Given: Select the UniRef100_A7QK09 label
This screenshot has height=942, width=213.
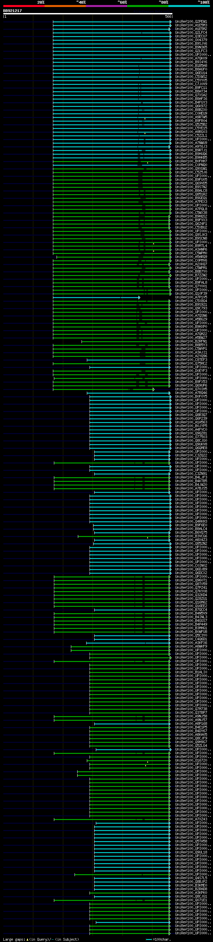Looking at the screenshot, I should pos(191,58).
